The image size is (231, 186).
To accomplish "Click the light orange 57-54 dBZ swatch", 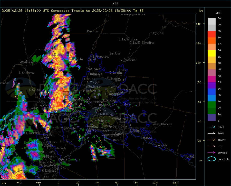I will click(x=211, y=47).
